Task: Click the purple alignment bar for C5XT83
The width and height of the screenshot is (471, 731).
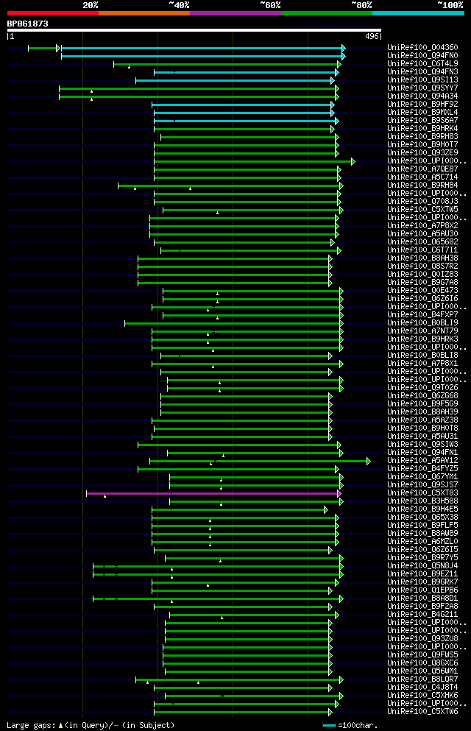Action: 214,493
